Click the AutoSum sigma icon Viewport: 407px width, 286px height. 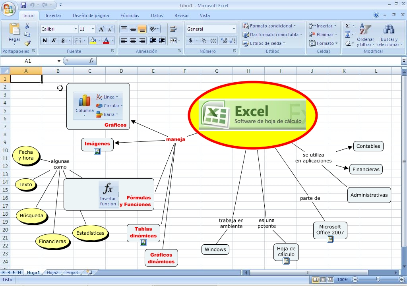click(347, 26)
